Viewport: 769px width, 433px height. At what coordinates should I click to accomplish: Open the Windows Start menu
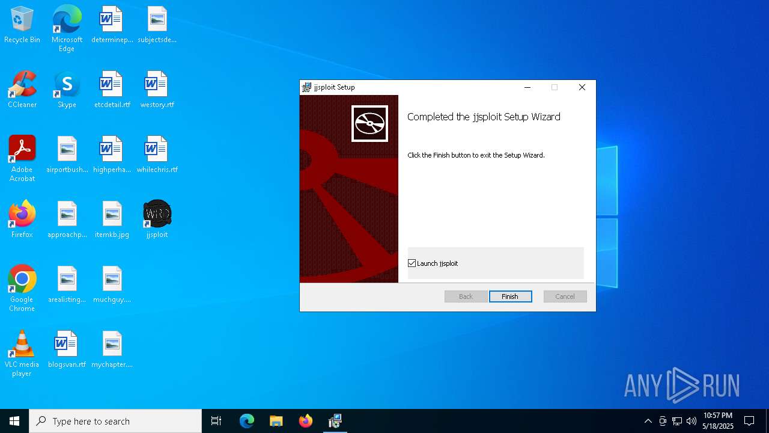tap(14, 421)
